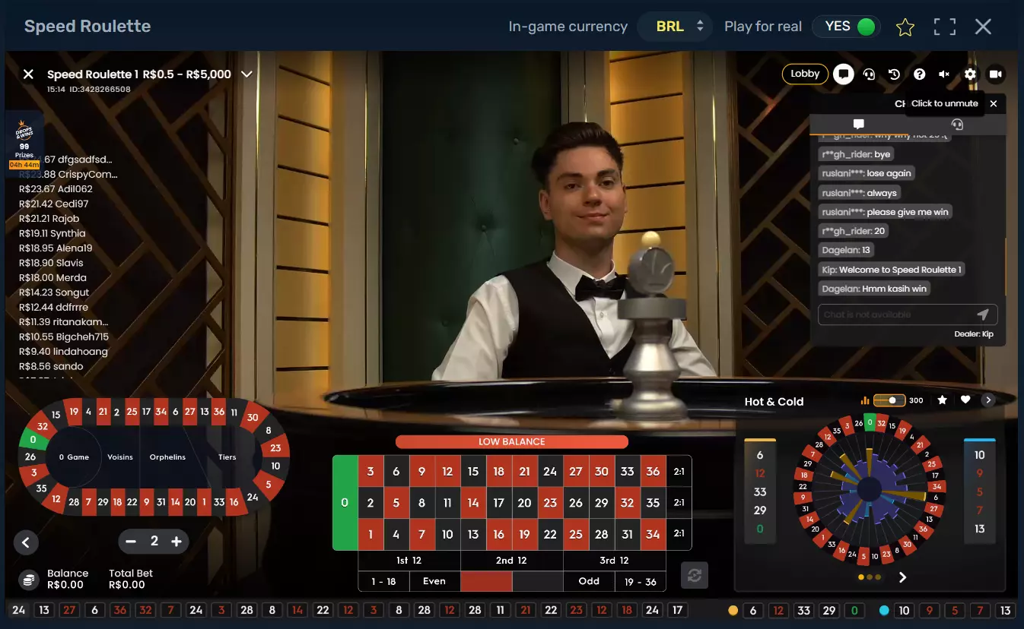Switch to support tab in chat panel
The image size is (1024, 629).
coord(957,125)
